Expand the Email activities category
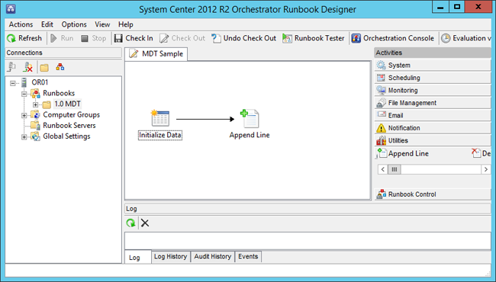The image size is (496, 282). [433, 115]
